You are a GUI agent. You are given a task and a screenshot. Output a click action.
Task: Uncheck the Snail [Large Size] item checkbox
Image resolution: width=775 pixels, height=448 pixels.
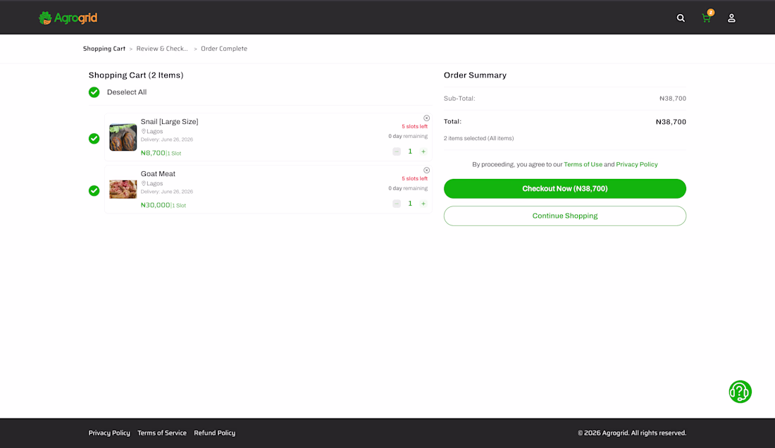tap(94, 139)
